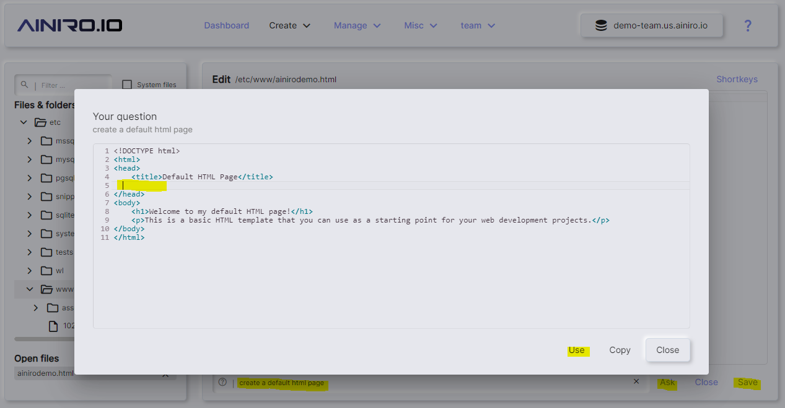Screen dimensions: 785x408
Task: Expand the mssql folder
Action: [29, 141]
